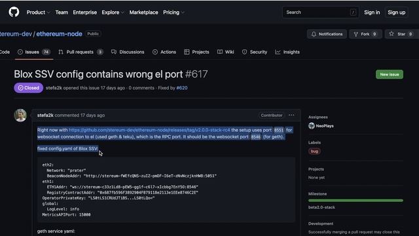
Task: Open the three-dots comment options menu
Action: 291,115
